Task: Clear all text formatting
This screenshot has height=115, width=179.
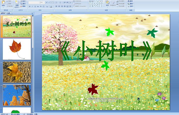Action: click(x=52, y=2)
